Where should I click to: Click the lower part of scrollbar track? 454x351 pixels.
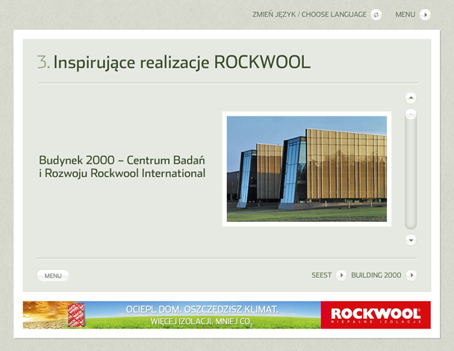(411, 202)
